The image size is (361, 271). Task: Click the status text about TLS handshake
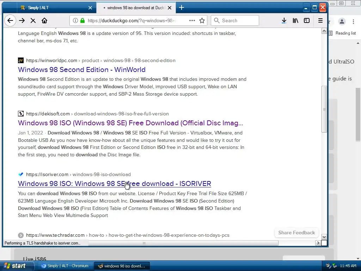(42, 243)
